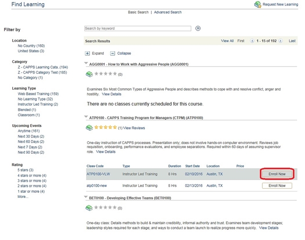Click the ATP0100 course books icon
Viewport: 305px width, 240px height.
click(89, 128)
